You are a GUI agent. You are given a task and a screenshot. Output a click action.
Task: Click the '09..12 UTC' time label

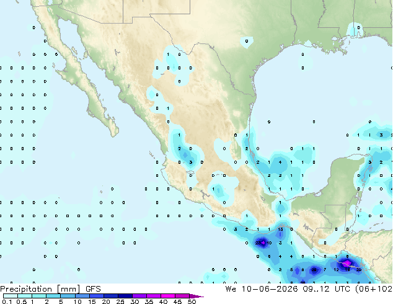coord(326,289)
